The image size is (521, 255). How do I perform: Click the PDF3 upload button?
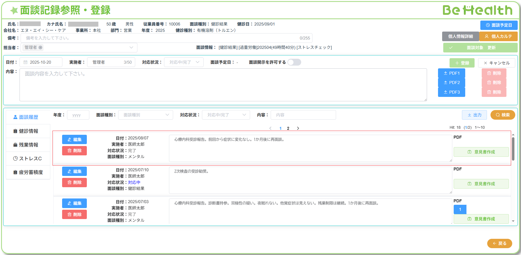click(451, 92)
